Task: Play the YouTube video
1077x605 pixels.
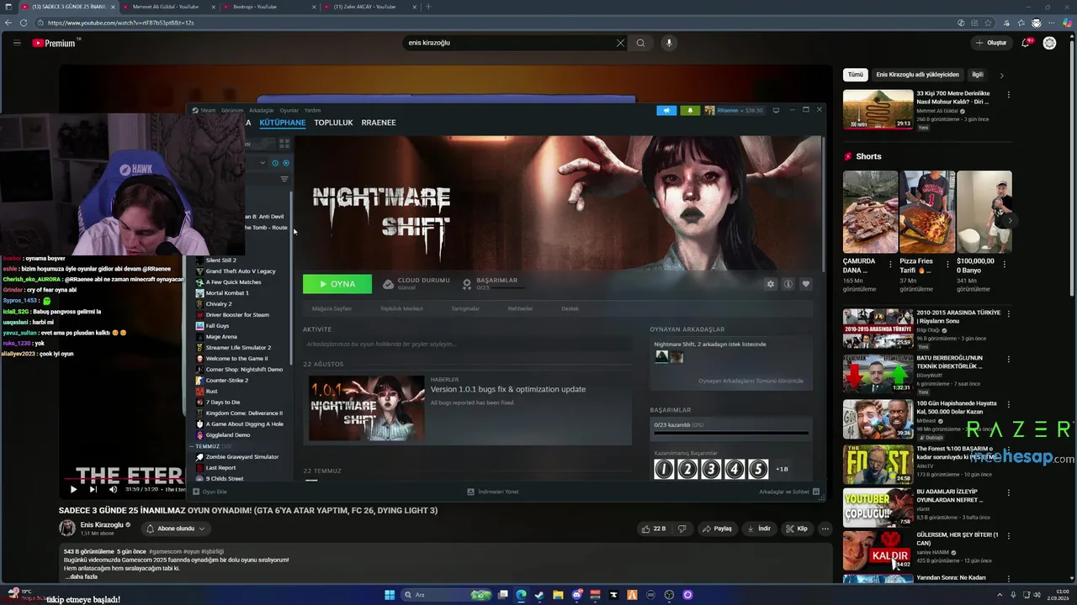Action: tap(73, 489)
